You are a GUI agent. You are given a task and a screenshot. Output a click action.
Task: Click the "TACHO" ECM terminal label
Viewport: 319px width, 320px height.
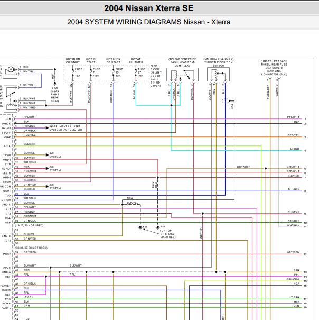(x=6, y=128)
